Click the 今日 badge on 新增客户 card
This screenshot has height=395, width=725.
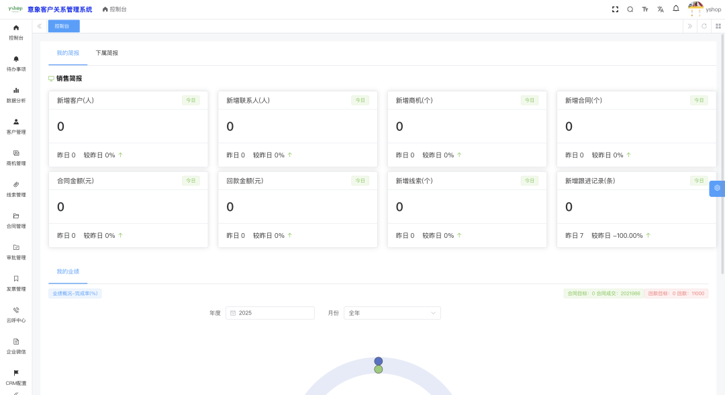pos(190,100)
